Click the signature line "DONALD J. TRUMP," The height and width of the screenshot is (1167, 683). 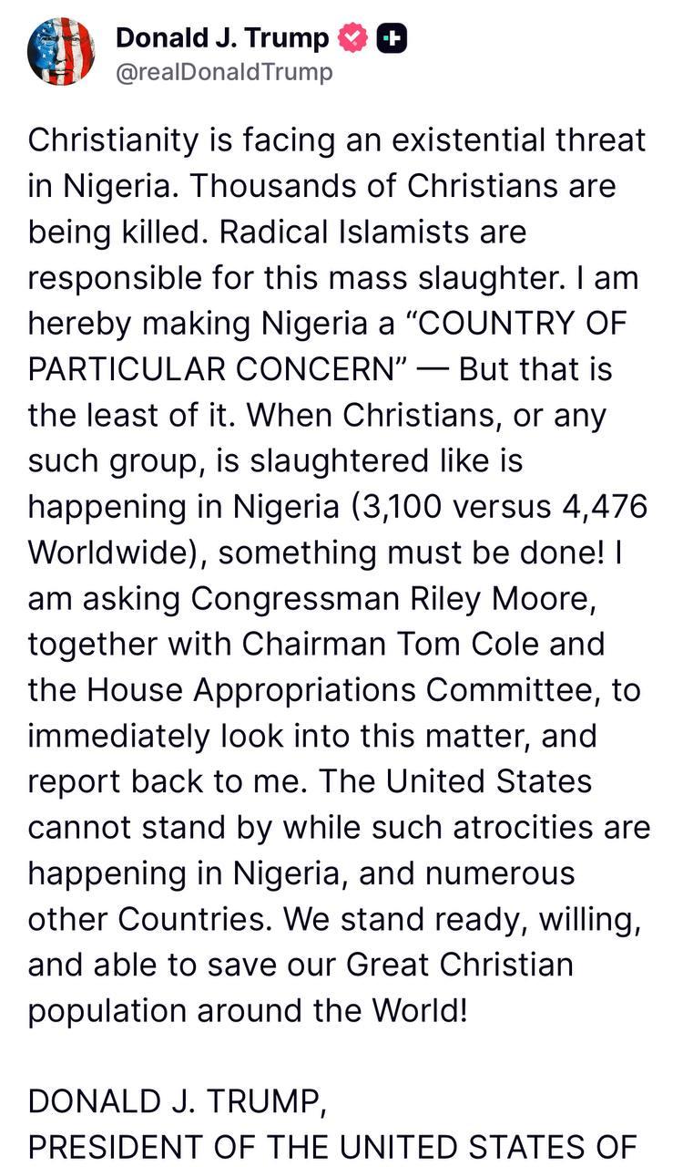pyautogui.click(x=177, y=1100)
